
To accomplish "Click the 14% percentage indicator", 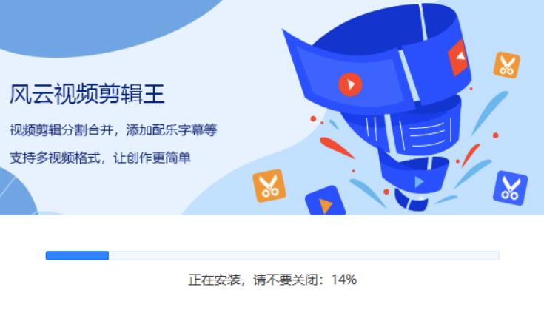I will [344, 280].
